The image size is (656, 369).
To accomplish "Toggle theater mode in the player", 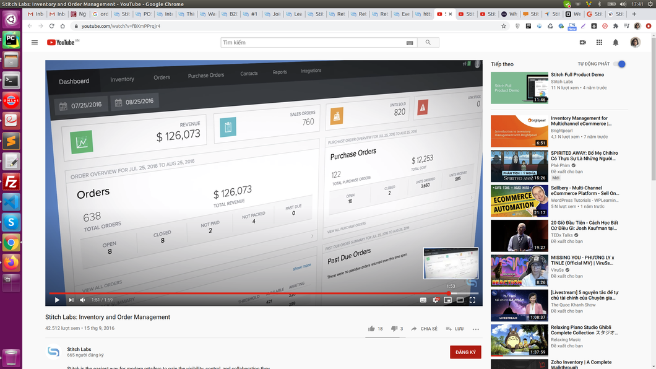I will (x=460, y=300).
